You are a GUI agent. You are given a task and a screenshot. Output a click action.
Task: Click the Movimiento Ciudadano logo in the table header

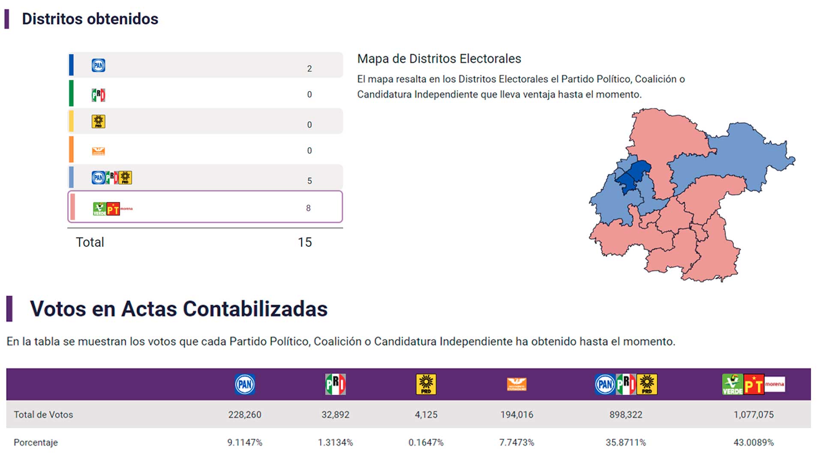click(517, 384)
